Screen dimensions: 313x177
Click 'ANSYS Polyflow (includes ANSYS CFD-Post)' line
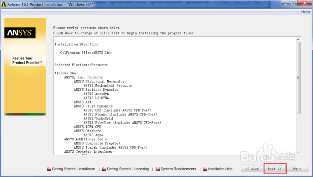point(122,123)
